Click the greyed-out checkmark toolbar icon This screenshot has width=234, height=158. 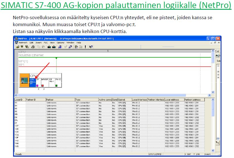(65, 47)
